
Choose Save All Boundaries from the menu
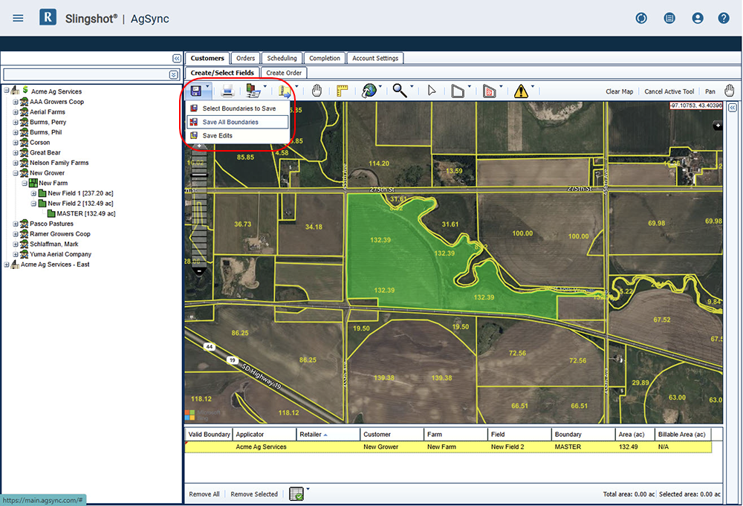(238, 122)
